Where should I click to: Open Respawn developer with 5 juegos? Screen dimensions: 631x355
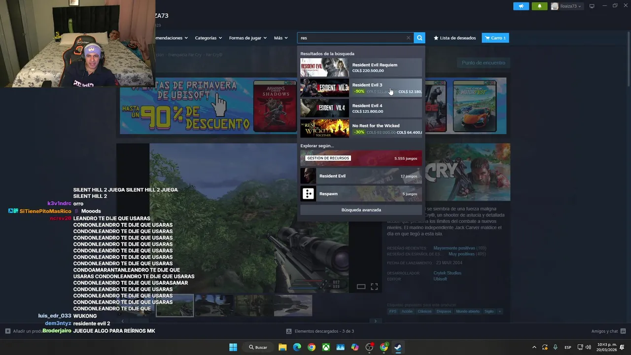tap(361, 194)
